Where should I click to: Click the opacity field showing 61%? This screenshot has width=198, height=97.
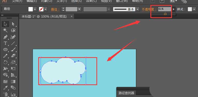pyautogui.click(x=165, y=9)
